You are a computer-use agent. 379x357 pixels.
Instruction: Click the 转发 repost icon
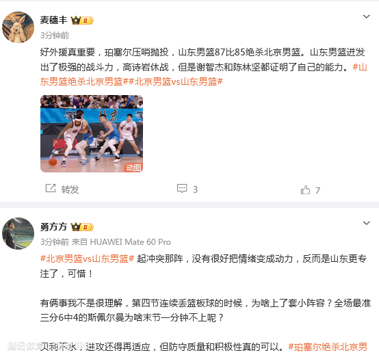point(51,188)
